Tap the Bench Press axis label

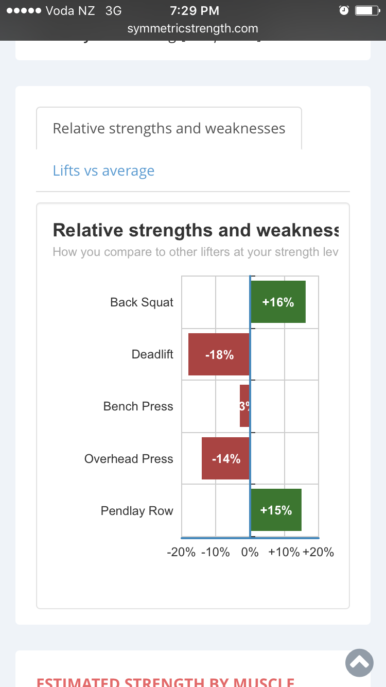(138, 406)
